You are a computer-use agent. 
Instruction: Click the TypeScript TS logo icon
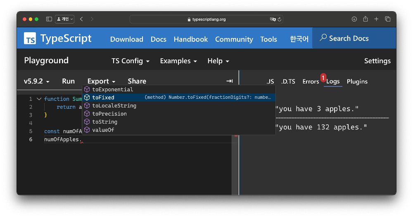tap(30, 38)
